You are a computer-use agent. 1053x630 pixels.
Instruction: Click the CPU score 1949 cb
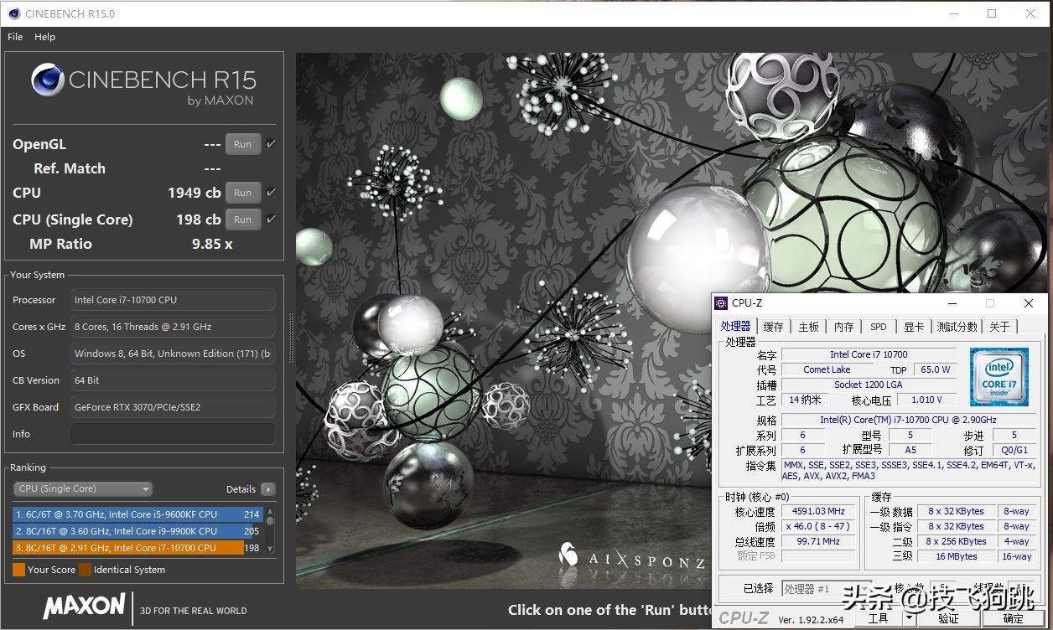195,193
